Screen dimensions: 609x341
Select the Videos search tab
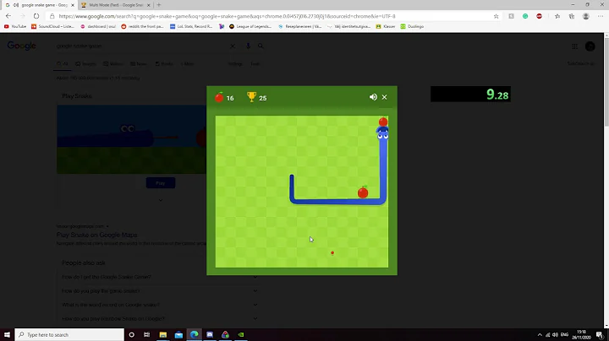coord(113,64)
